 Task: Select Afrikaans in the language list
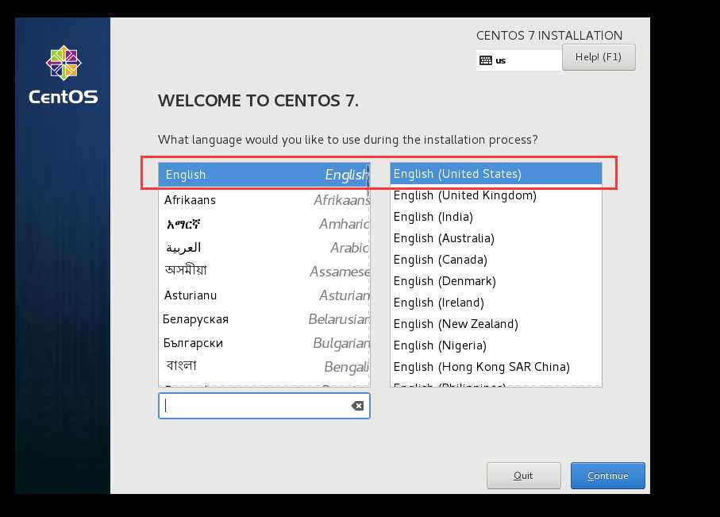[264, 200]
